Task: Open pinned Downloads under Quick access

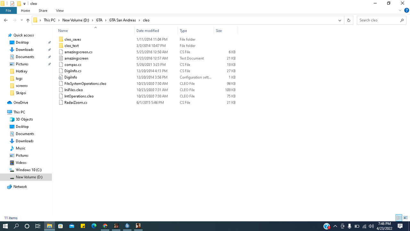Action: point(24,50)
